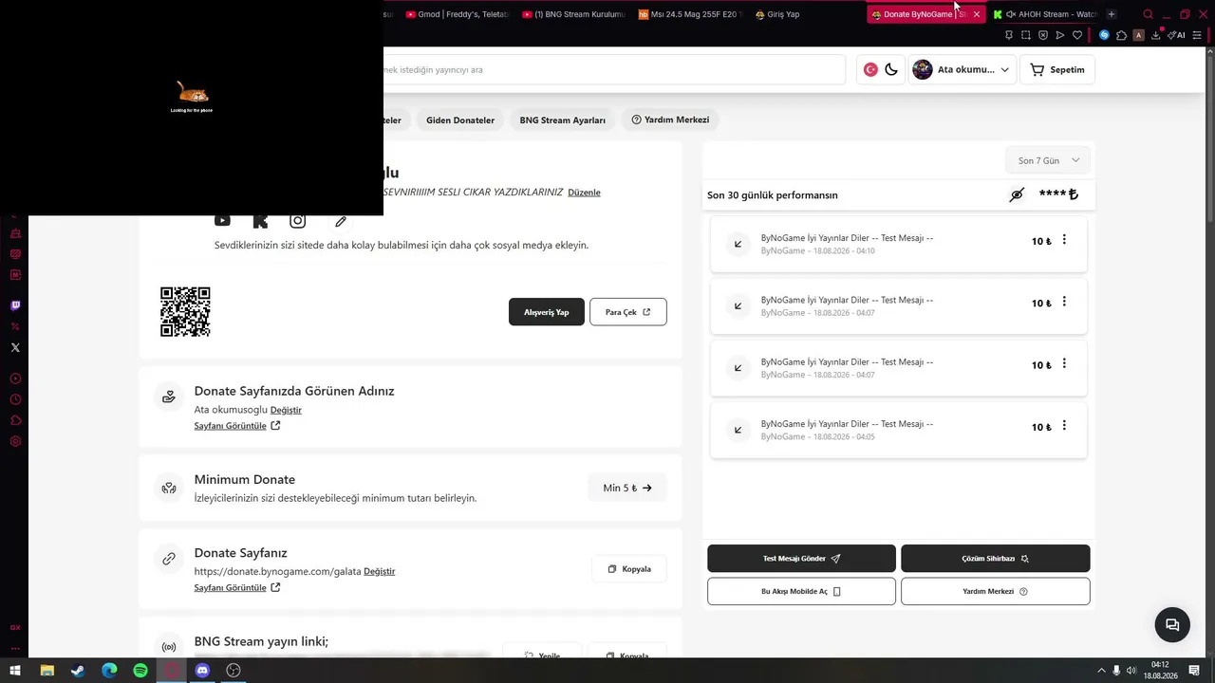This screenshot has width=1215, height=683.
Task: Click the browser tab search magnifier icon
Action: [x=1149, y=14]
